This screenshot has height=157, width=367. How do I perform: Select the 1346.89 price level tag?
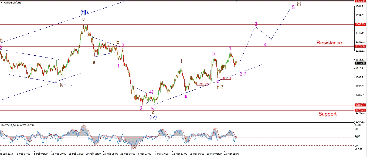(360, 24)
